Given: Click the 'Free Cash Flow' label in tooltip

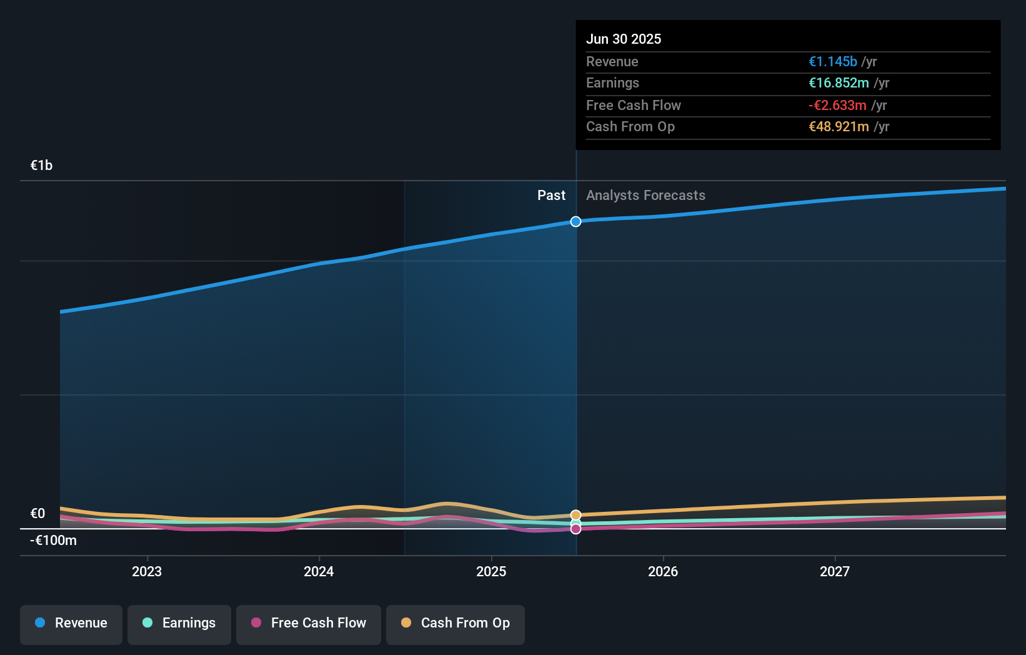Looking at the screenshot, I should point(634,105).
